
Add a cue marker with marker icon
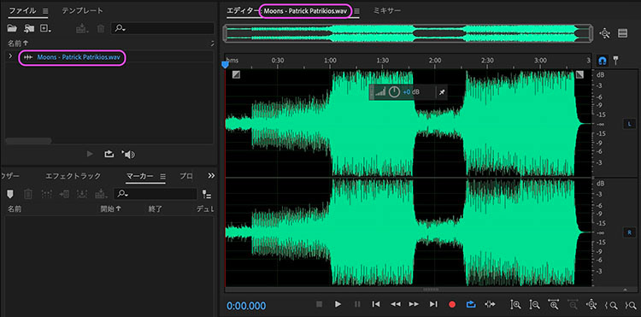tap(10, 194)
